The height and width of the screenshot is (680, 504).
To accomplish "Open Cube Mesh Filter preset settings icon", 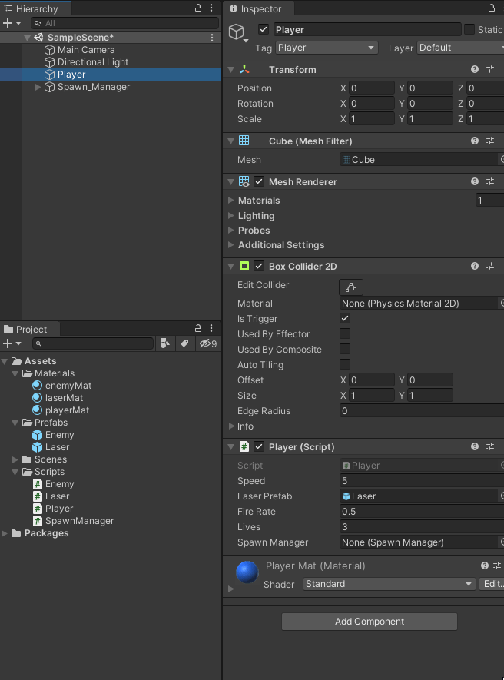I will pyautogui.click(x=490, y=141).
